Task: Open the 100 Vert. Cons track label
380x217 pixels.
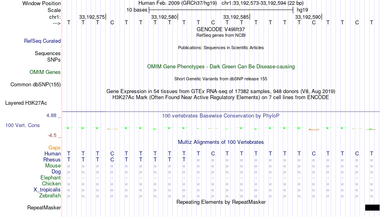Action: (x=22, y=125)
